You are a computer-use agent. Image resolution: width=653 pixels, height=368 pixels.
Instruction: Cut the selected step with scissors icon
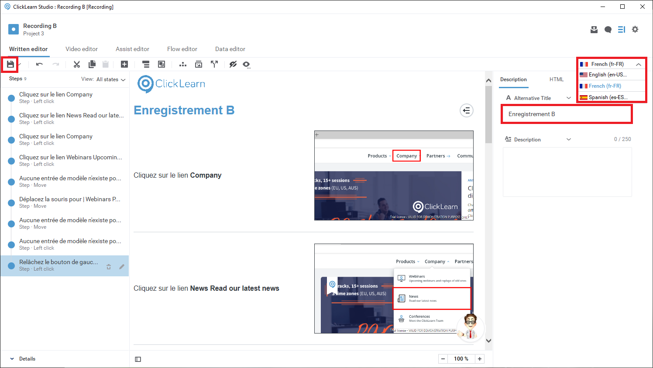tap(77, 65)
